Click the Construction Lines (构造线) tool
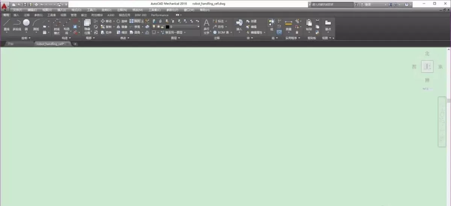451x206 pixels. point(67,26)
